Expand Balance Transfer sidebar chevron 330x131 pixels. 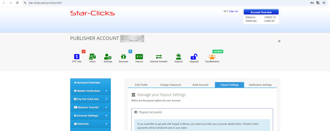(106, 107)
